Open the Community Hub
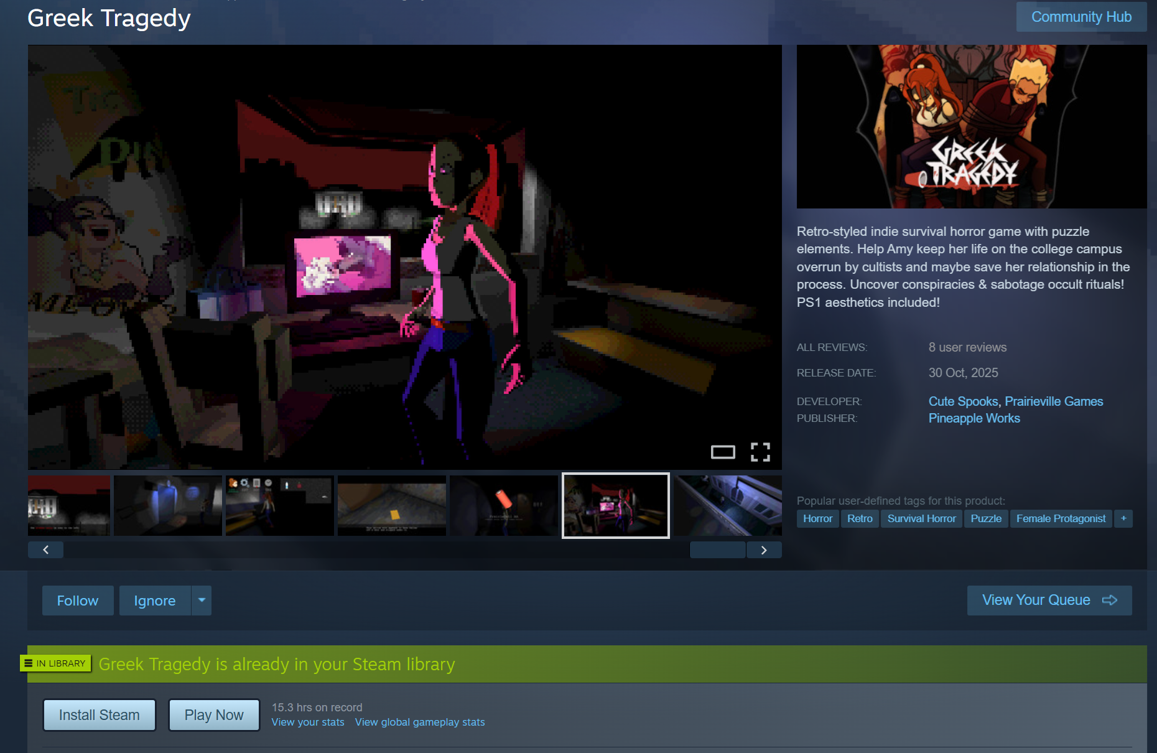 pos(1082,17)
